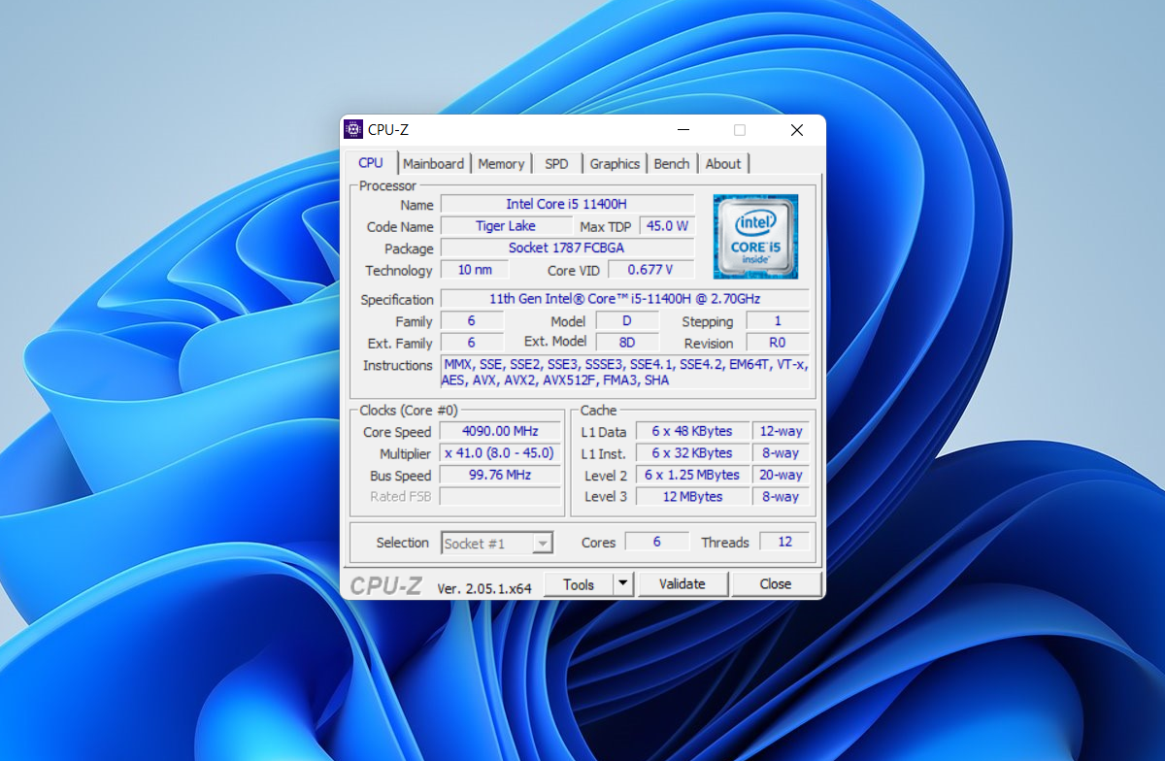This screenshot has width=1165, height=761.
Task: Click the Tools button
Action: (x=579, y=584)
